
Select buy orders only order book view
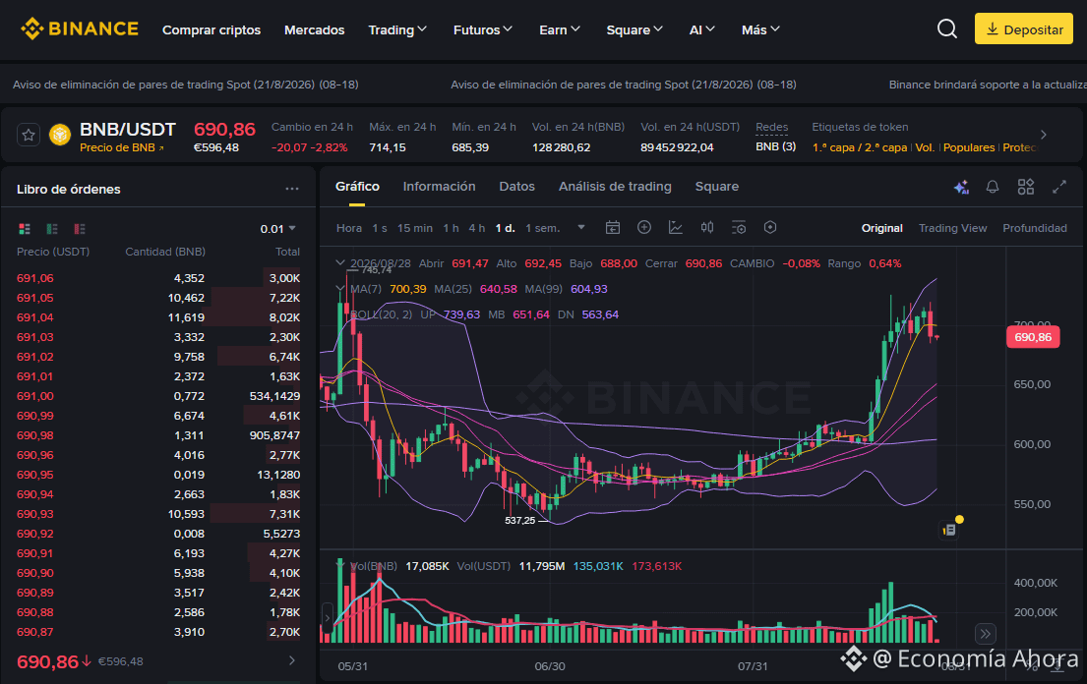[52, 228]
